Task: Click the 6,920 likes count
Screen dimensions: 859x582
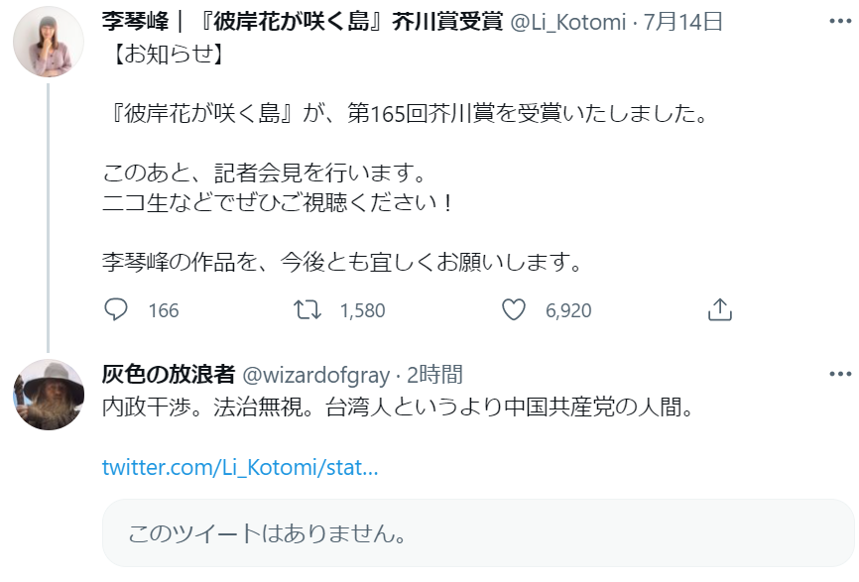Action: coord(568,310)
